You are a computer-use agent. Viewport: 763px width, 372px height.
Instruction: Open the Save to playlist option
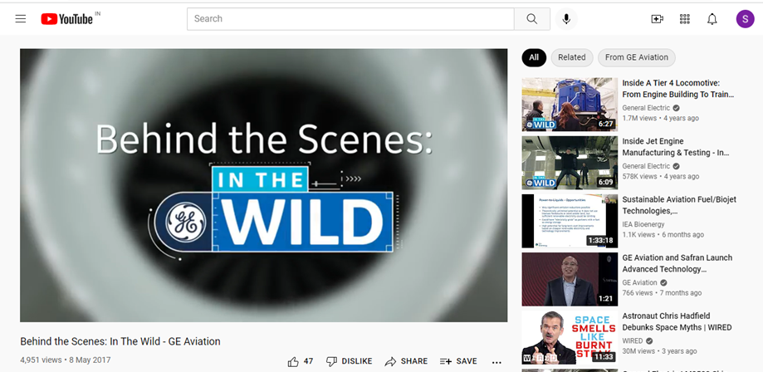[x=458, y=361]
